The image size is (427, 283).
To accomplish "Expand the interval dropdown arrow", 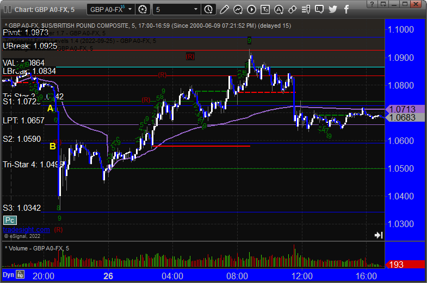I will [x=195, y=10].
